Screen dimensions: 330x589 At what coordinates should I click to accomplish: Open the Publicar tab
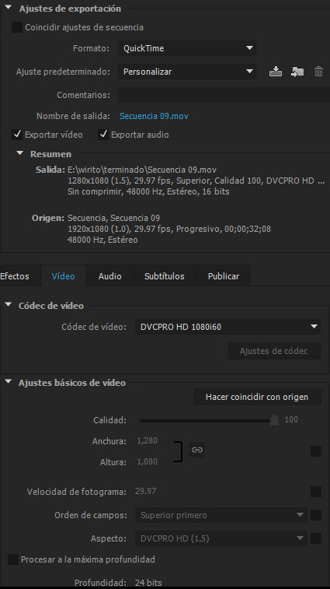(224, 276)
